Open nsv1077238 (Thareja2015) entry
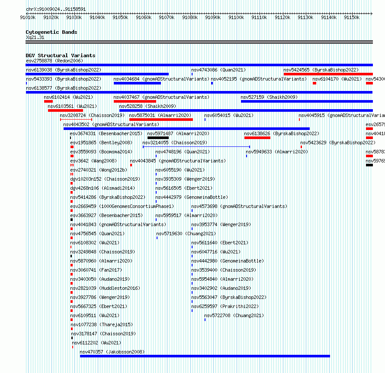 pos(102,324)
